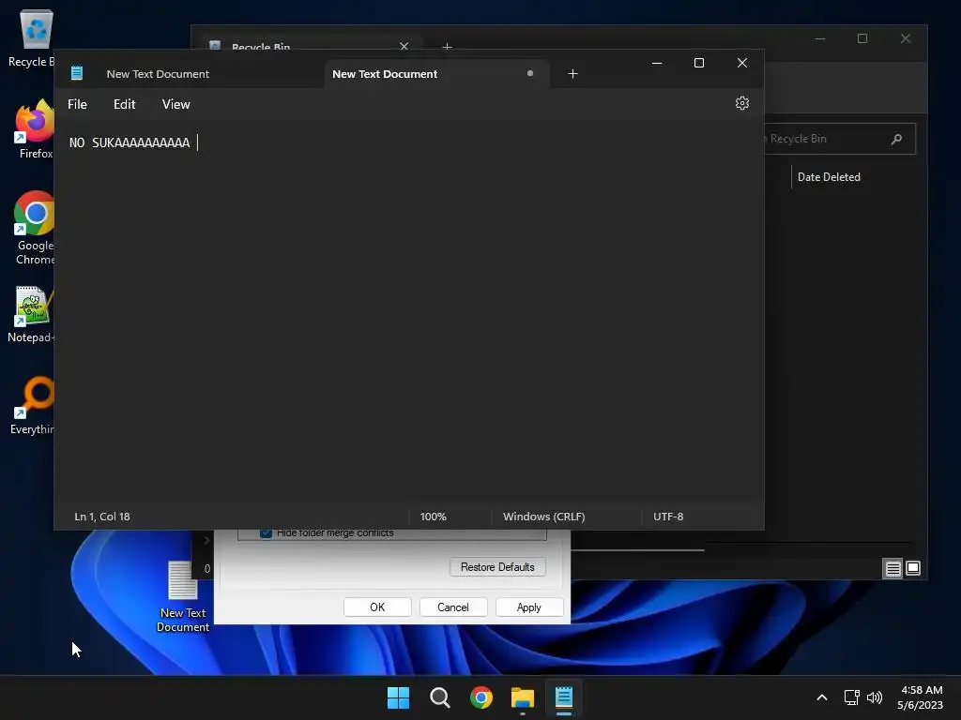This screenshot has width=961, height=720.
Task: Select New Text Document desktop file
Action: click(x=183, y=597)
